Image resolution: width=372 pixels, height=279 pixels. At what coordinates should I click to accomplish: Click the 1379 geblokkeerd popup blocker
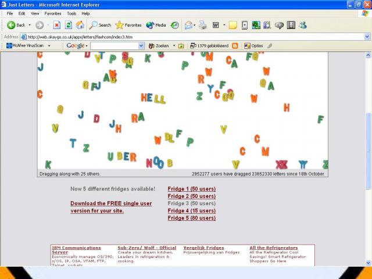209,46
